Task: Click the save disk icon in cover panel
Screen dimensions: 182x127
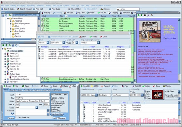Action: point(145,15)
